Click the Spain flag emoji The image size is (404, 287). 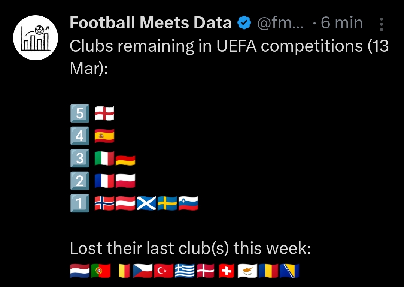(x=104, y=136)
